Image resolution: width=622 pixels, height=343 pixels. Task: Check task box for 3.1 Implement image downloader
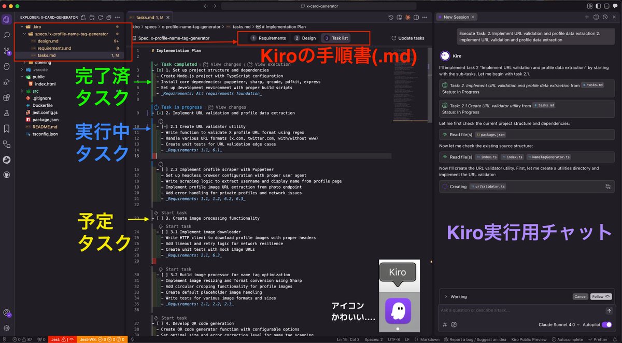(164, 232)
